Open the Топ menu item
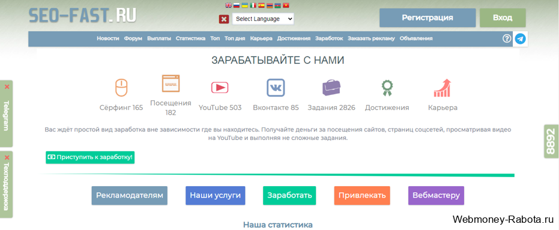559x230 pixels. 215,38
